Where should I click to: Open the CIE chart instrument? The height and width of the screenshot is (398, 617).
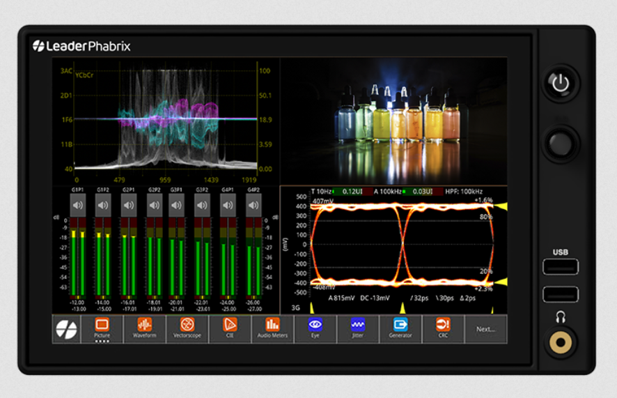point(230,328)
